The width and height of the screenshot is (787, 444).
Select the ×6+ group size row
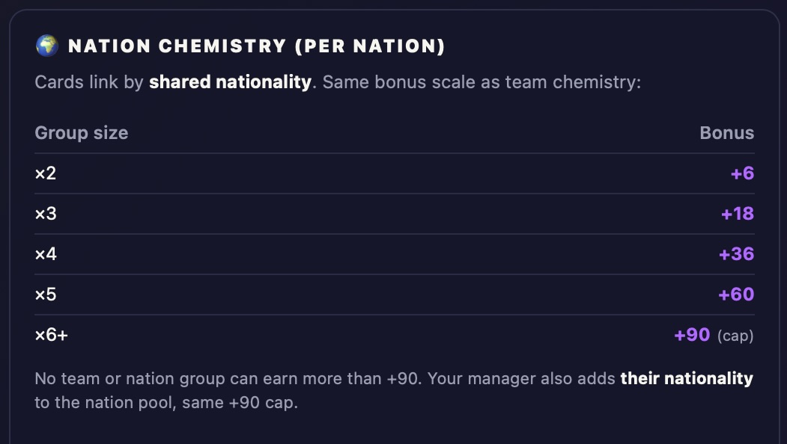395,335
